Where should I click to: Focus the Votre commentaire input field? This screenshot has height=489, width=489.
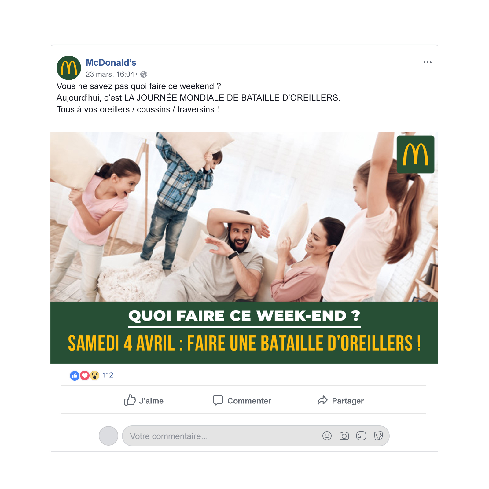click(x=256, y=436)
